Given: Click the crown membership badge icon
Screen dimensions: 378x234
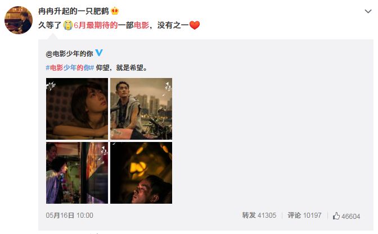Looking at the screenshot, I should [115, 11].
